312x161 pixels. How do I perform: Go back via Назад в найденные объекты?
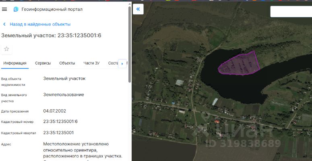40,24
